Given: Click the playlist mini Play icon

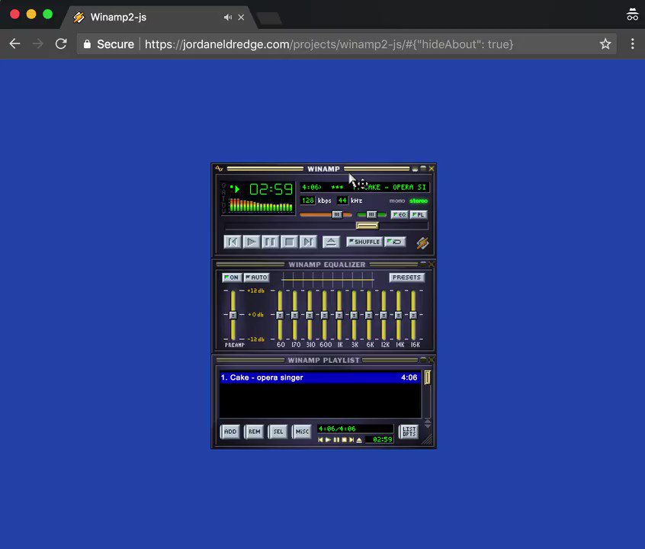Looking at the screenshot, I should (x=329, y=440).
